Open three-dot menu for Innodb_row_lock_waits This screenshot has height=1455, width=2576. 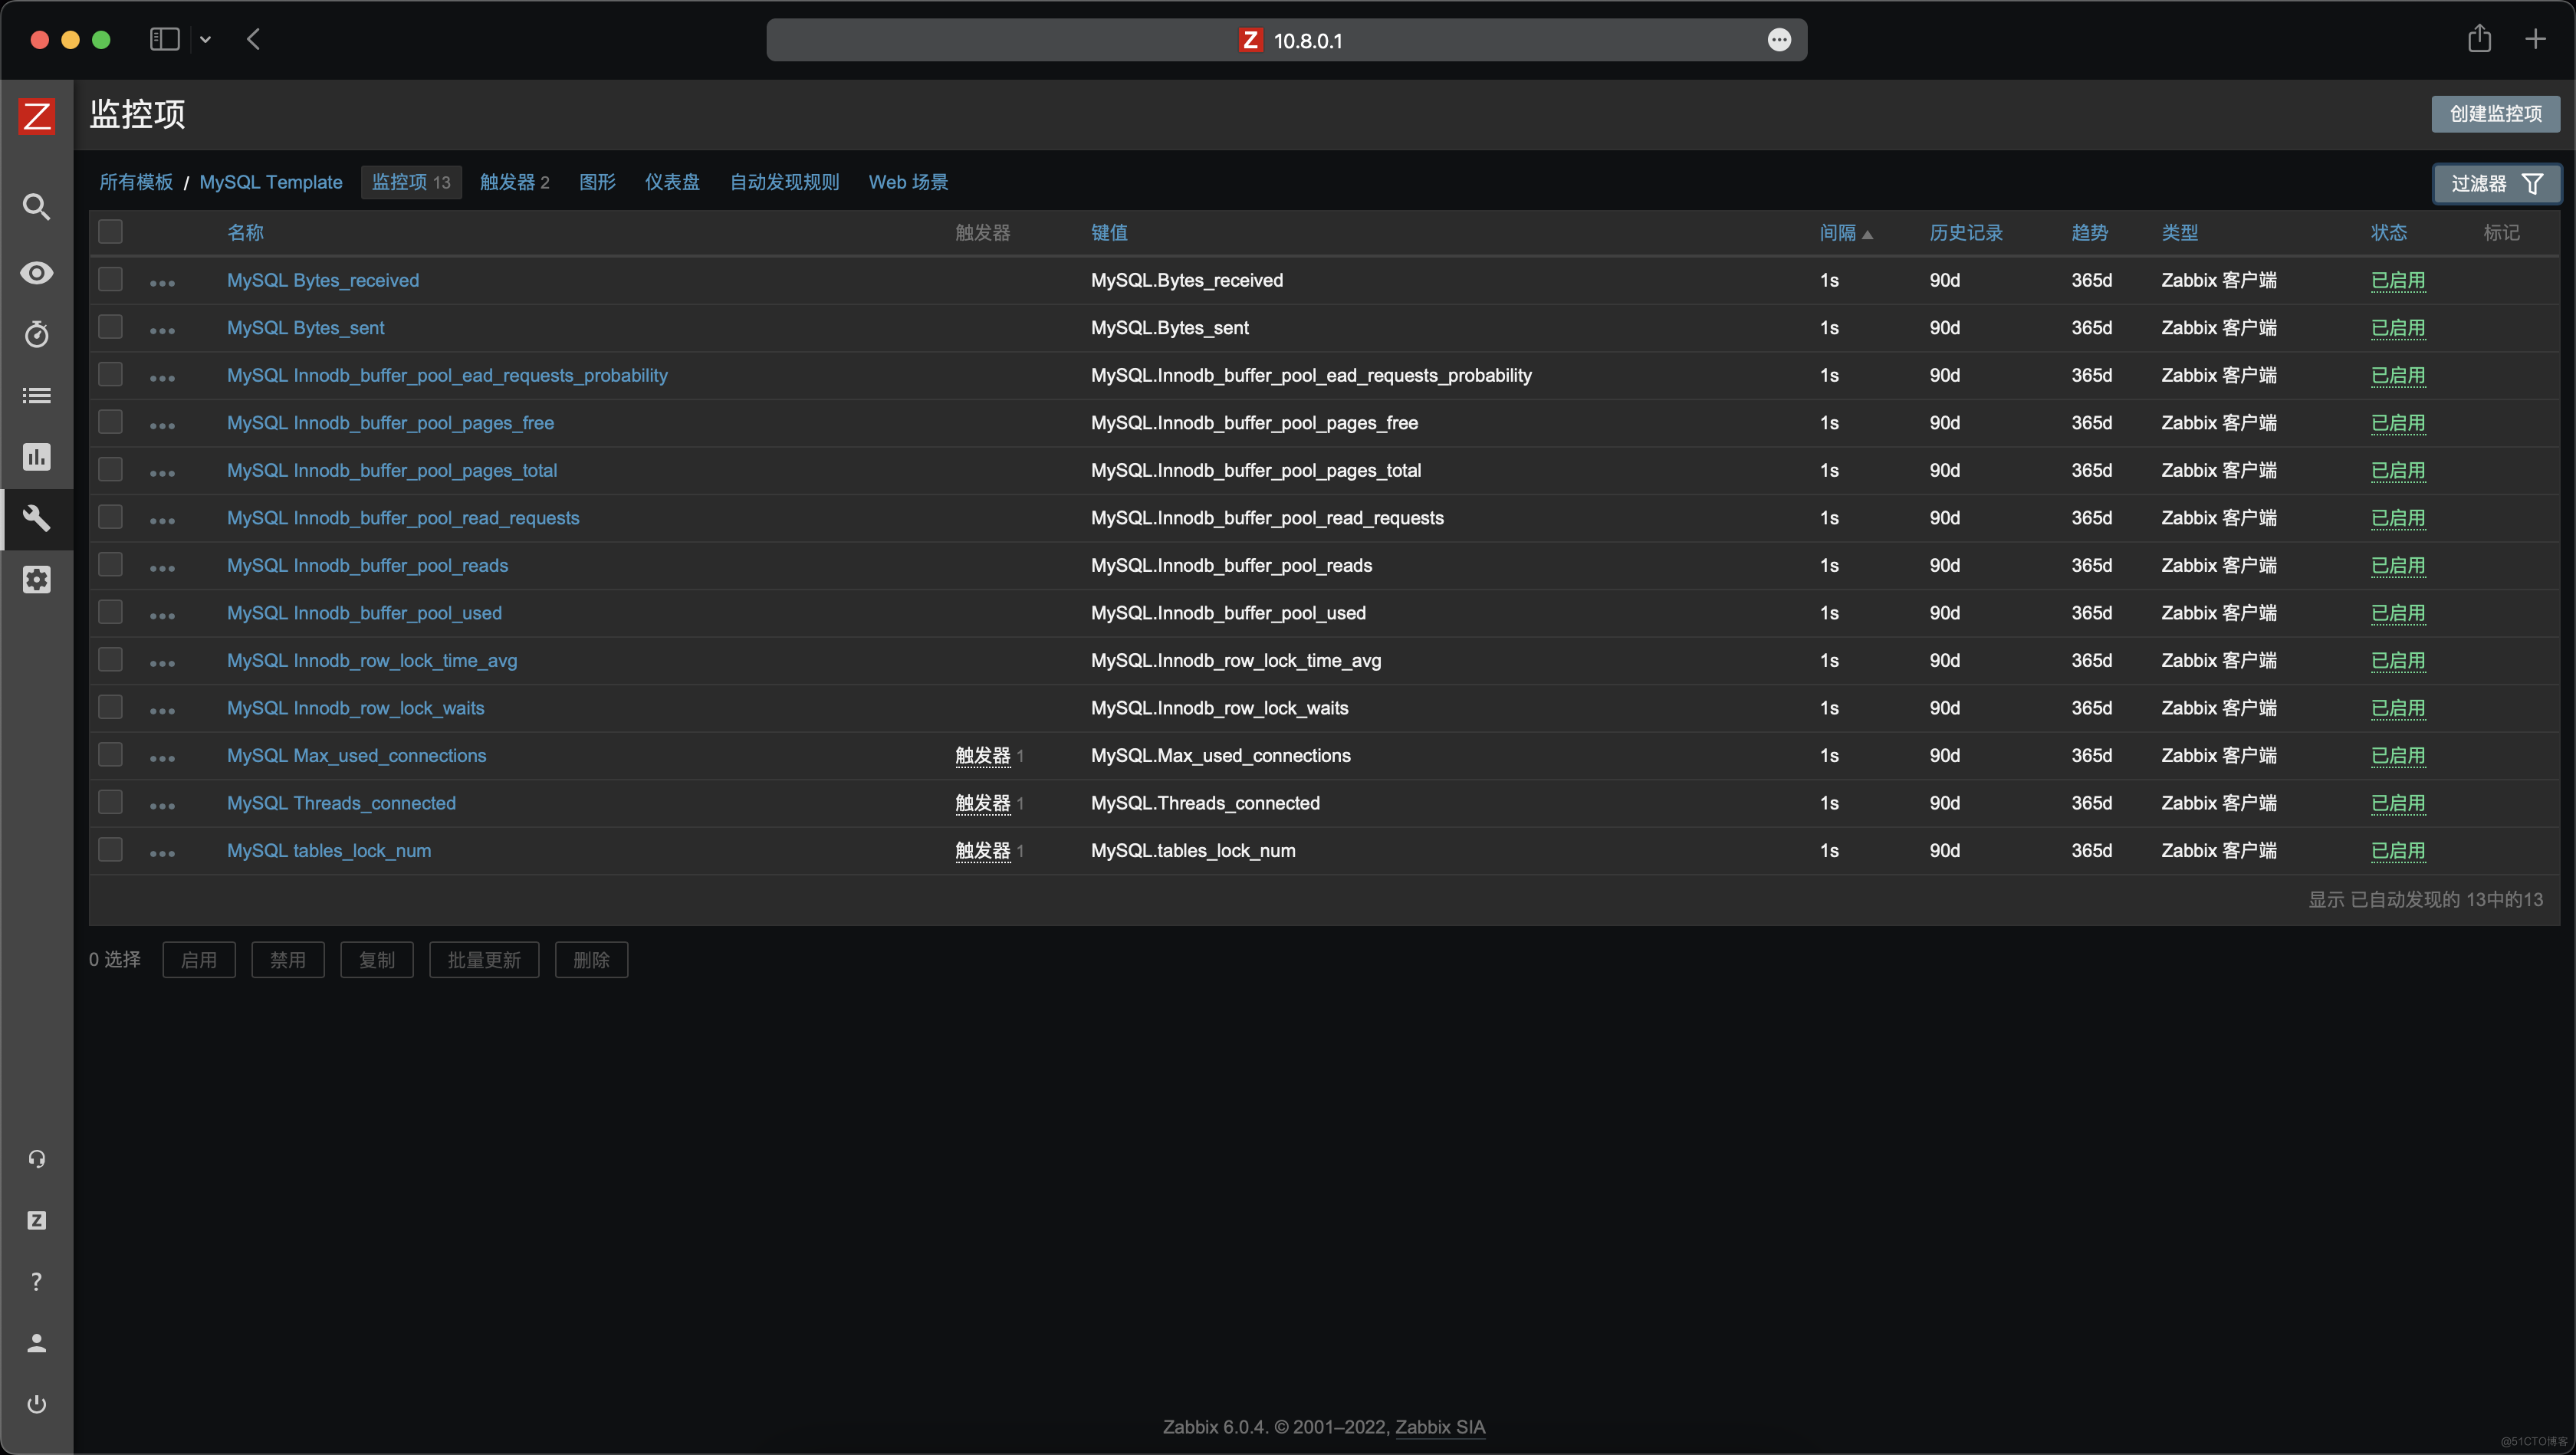[162, 711]
